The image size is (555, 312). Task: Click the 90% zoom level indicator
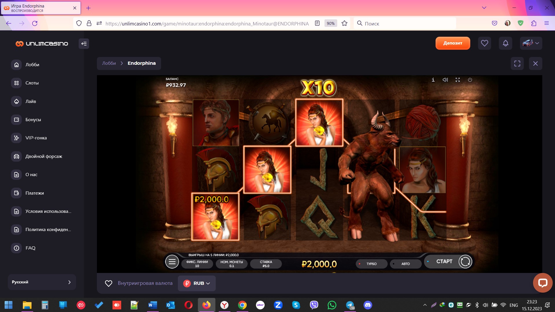pos(331,23)
